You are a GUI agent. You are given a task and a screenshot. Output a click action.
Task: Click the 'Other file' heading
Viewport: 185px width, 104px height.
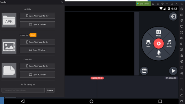click(x=27, y=60)
